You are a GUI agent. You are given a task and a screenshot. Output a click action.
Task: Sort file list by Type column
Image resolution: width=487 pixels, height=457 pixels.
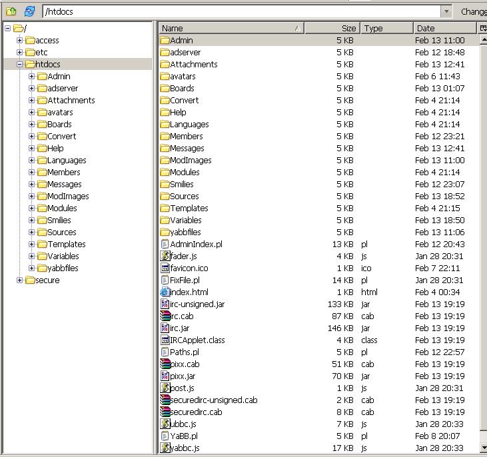click(x=386, y=28)
